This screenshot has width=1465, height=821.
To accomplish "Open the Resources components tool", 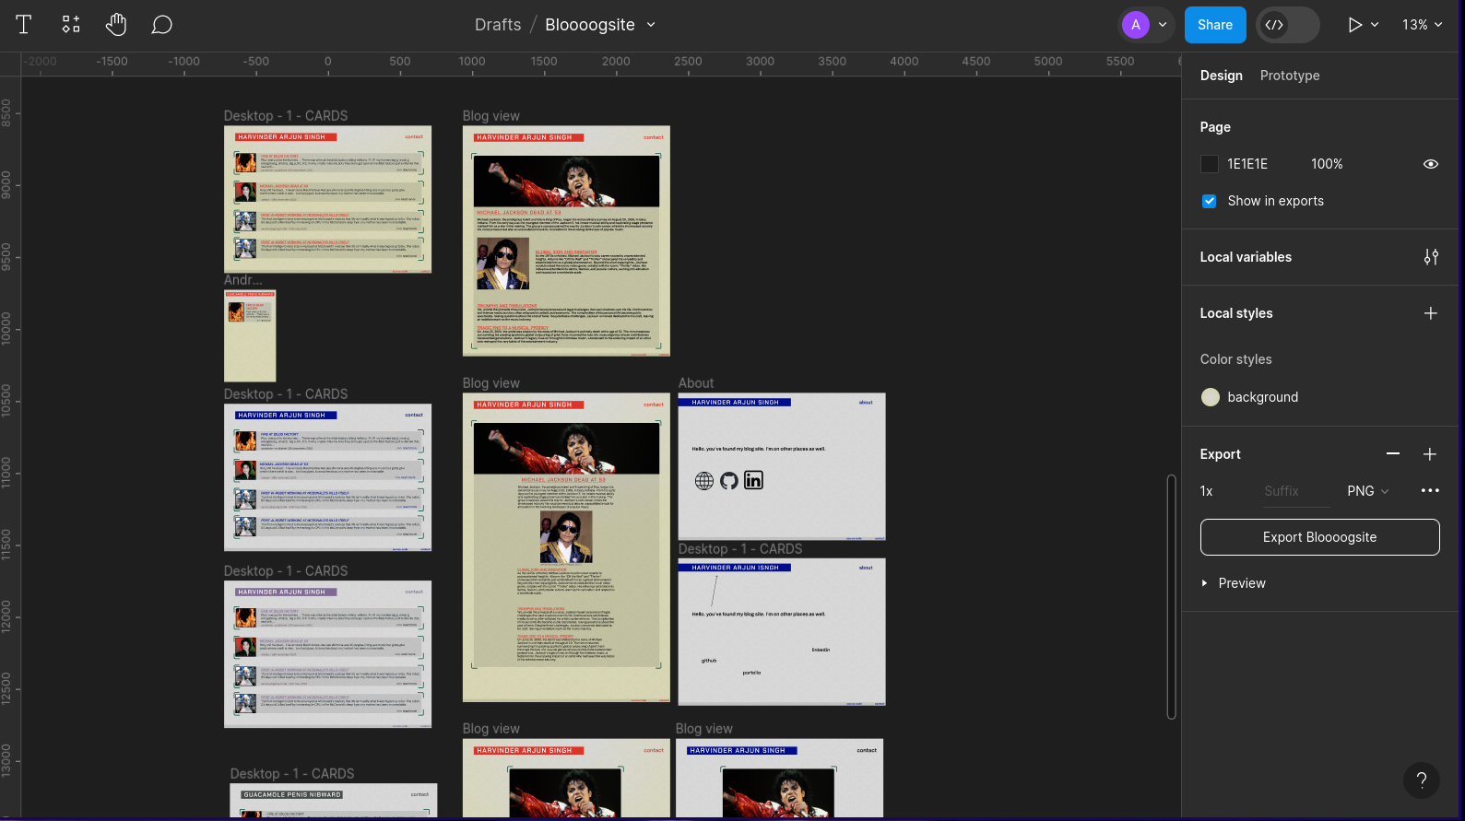I will click(x=71, y=25).
